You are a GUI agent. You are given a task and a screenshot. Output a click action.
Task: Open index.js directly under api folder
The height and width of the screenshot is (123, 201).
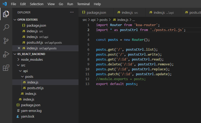(45, 94)
